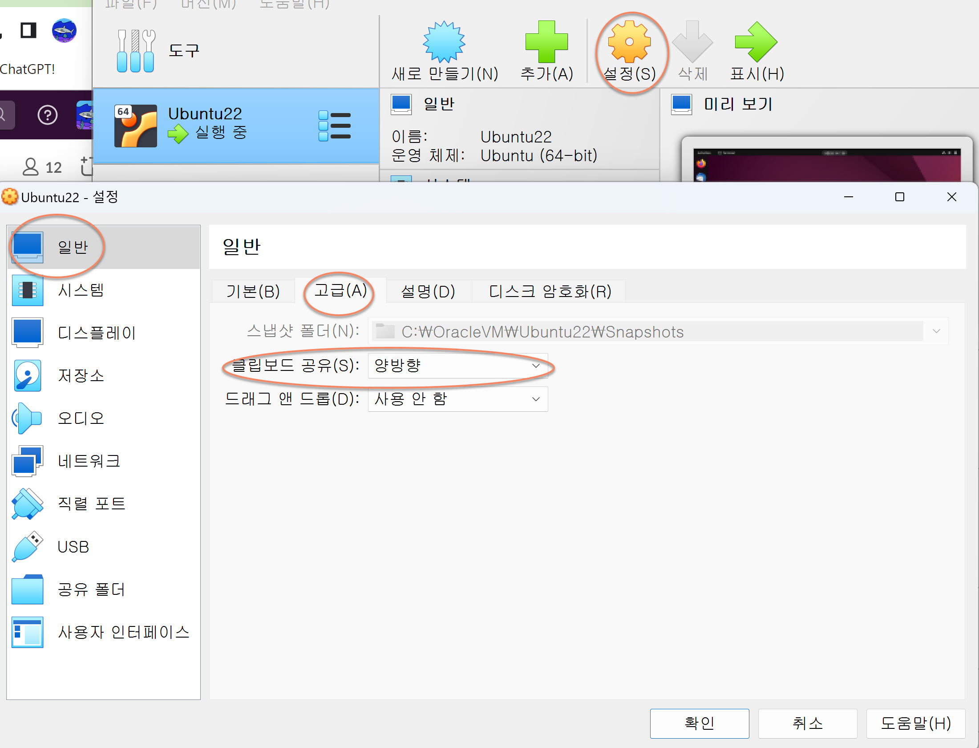Switch to the 디스크 암호화(R) tab
This screenshot has height=748, width=979.
point(550,292)
